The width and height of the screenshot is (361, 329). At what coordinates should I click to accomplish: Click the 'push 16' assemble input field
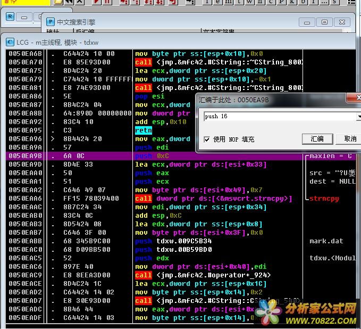280,117
